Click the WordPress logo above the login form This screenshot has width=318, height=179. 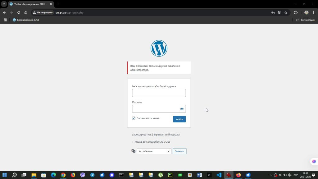tap(159, 48)
